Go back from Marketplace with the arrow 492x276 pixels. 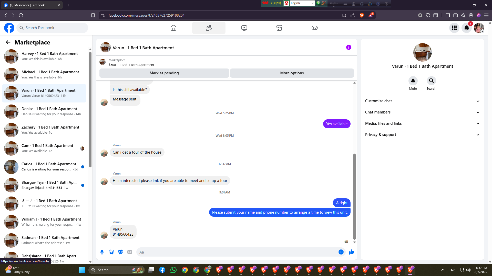click(x=8, y=42)
